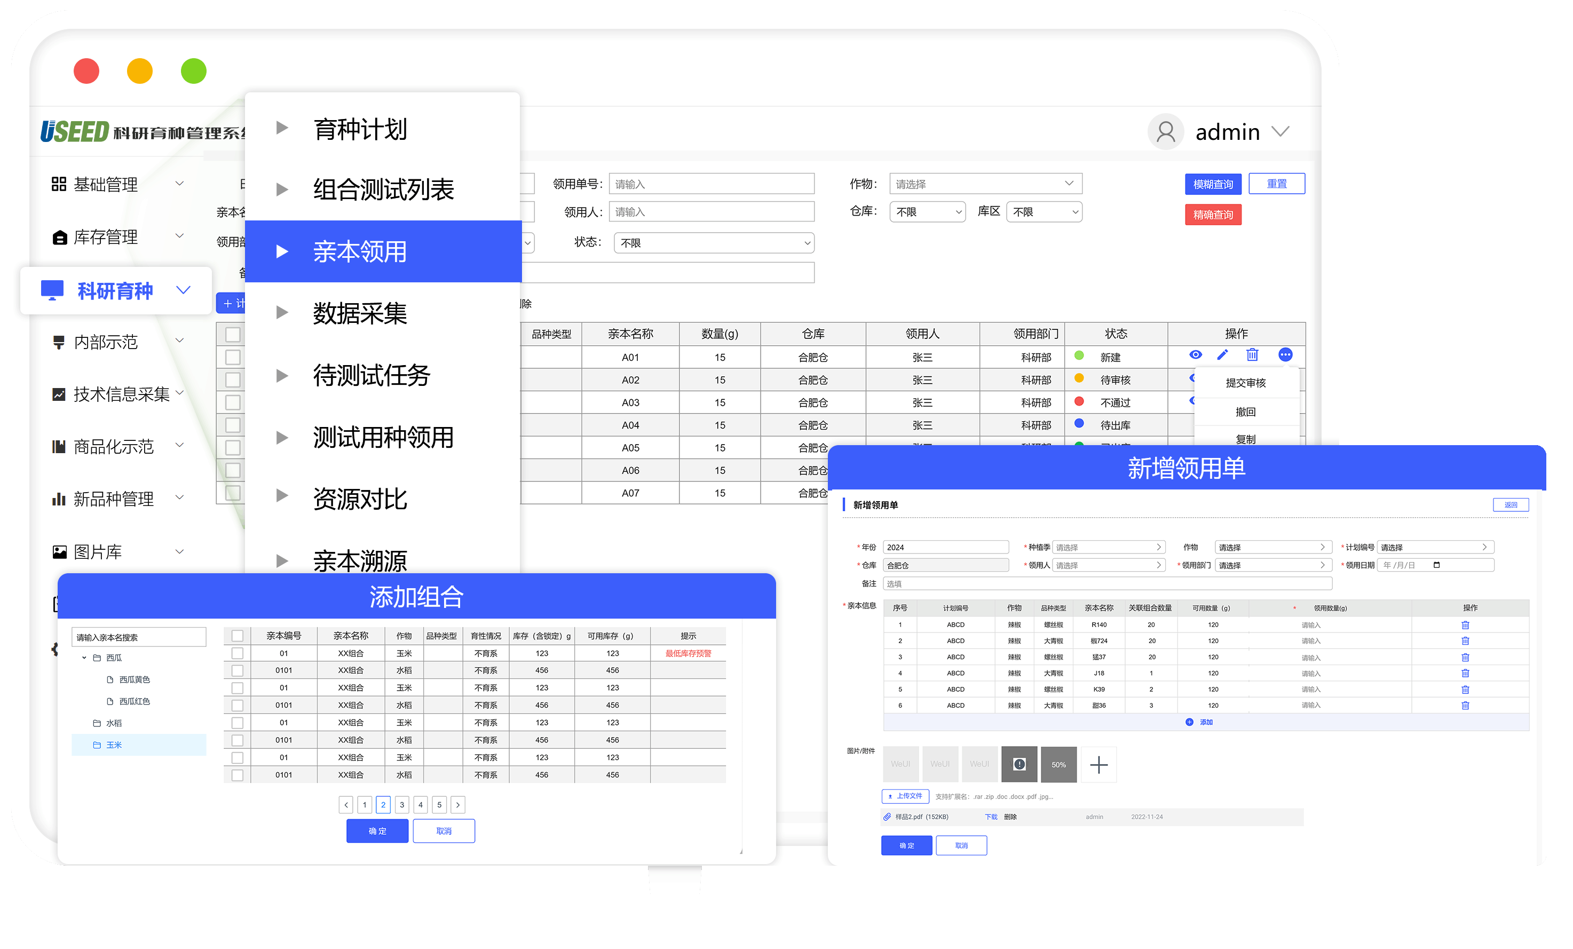Click the 下载 link for 样品2.pdf
Image resolution: width=1573 pixels, height=949 pixels.
pyautogui.click(x=991, y=817)
